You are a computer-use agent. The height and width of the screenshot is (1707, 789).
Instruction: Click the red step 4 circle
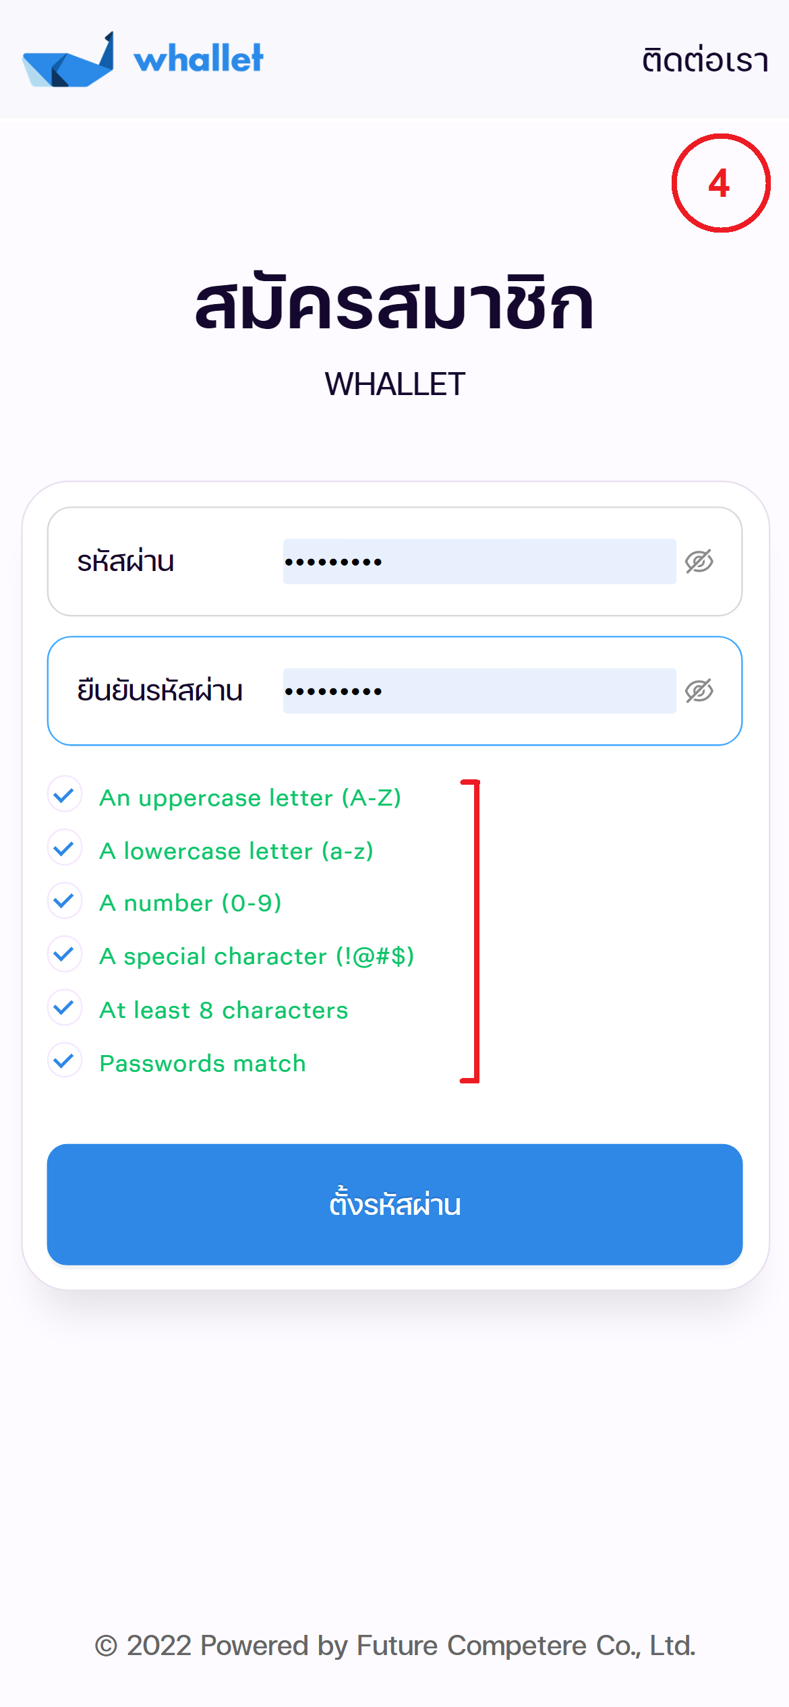click(720, 183)
